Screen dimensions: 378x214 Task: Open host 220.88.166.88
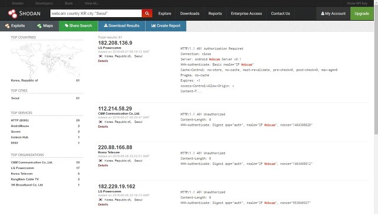click(x=115, y=147)
